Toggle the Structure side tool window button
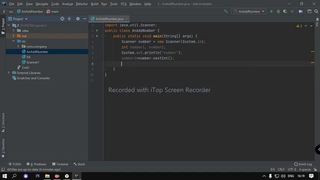The width and height of the screenshot is (320, 180). tap(3, 122)
